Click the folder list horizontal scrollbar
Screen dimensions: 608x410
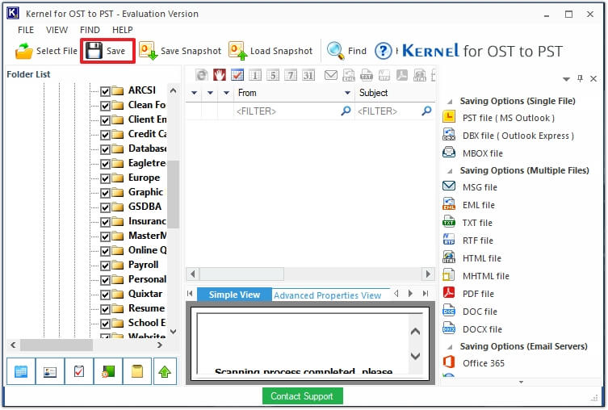pos(88,345)
